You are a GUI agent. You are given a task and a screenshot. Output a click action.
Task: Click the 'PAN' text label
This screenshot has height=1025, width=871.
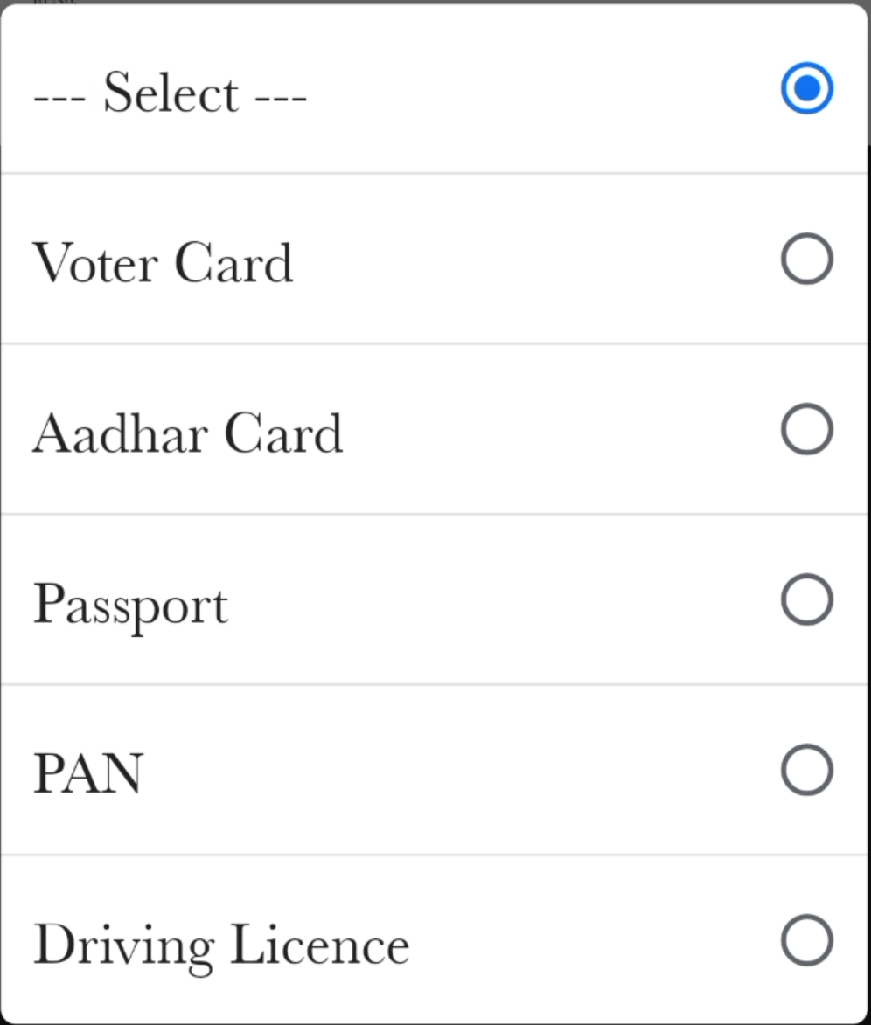click(87, 773)
